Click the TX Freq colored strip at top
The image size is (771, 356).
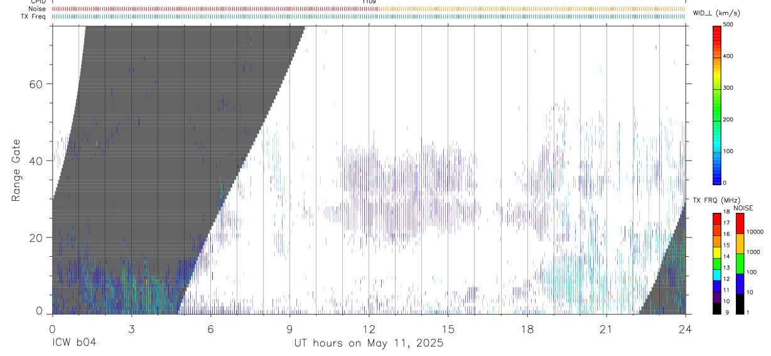tap(369, 16)
